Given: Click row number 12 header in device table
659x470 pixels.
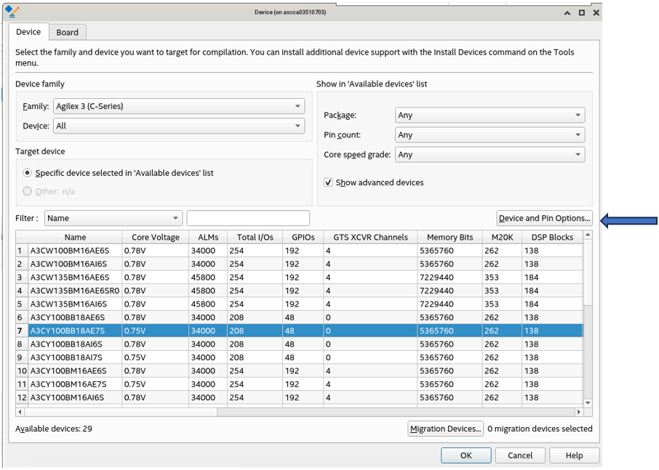Looking at the screenshot, I should 22,398.
